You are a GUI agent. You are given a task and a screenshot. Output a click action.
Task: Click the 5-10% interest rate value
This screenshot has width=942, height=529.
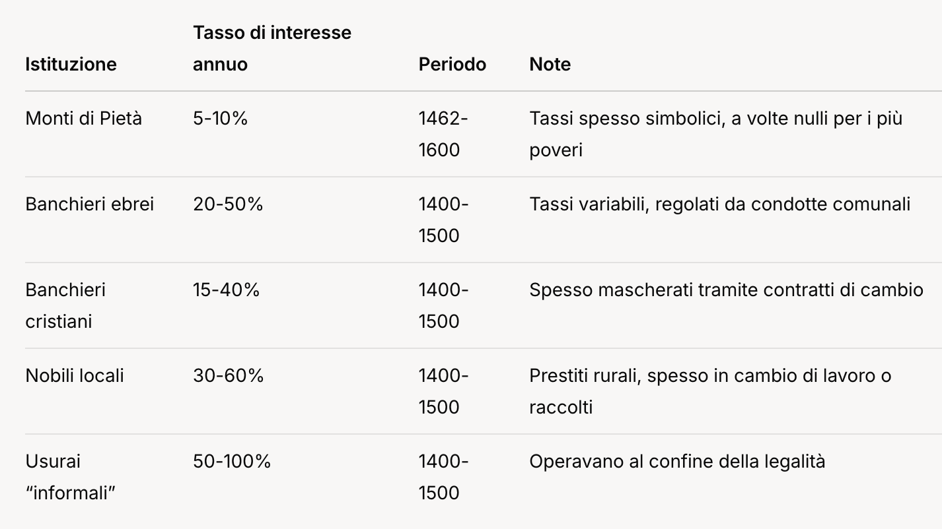(x=220, y=119)
